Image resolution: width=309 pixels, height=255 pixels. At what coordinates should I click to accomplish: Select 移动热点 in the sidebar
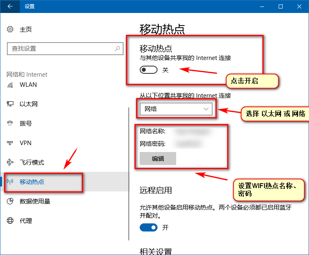tap(32, 182)
